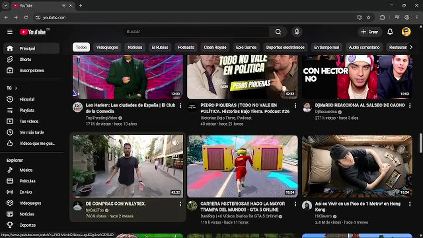Image resolution: width=423 pixels, height=238 pixels.
Task: Open Shorts from the sidebar
Action: (32, 59)
